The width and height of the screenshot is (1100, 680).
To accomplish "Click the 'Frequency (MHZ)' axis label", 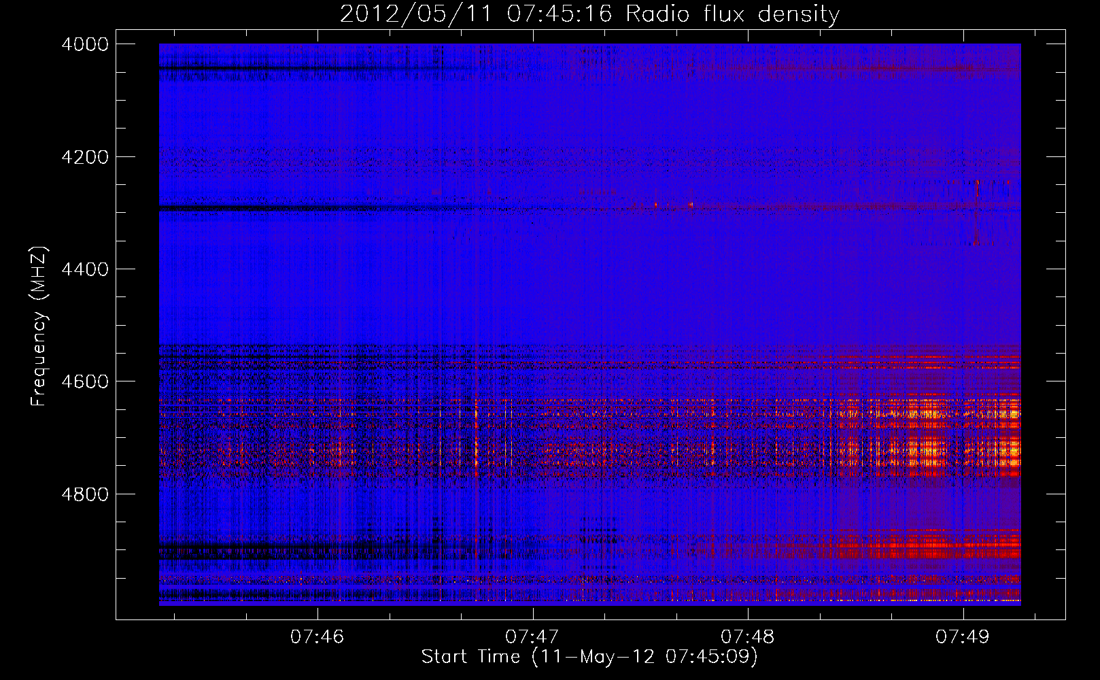I will [39, 326].
